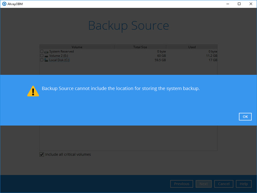Click the warning message text

tap(121, 88)
